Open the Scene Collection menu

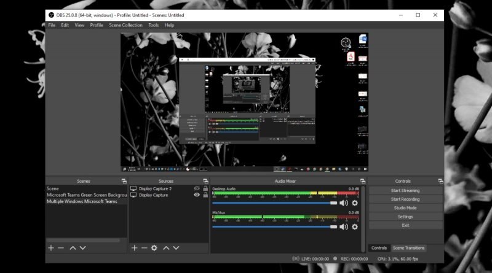tap(125, 25)
